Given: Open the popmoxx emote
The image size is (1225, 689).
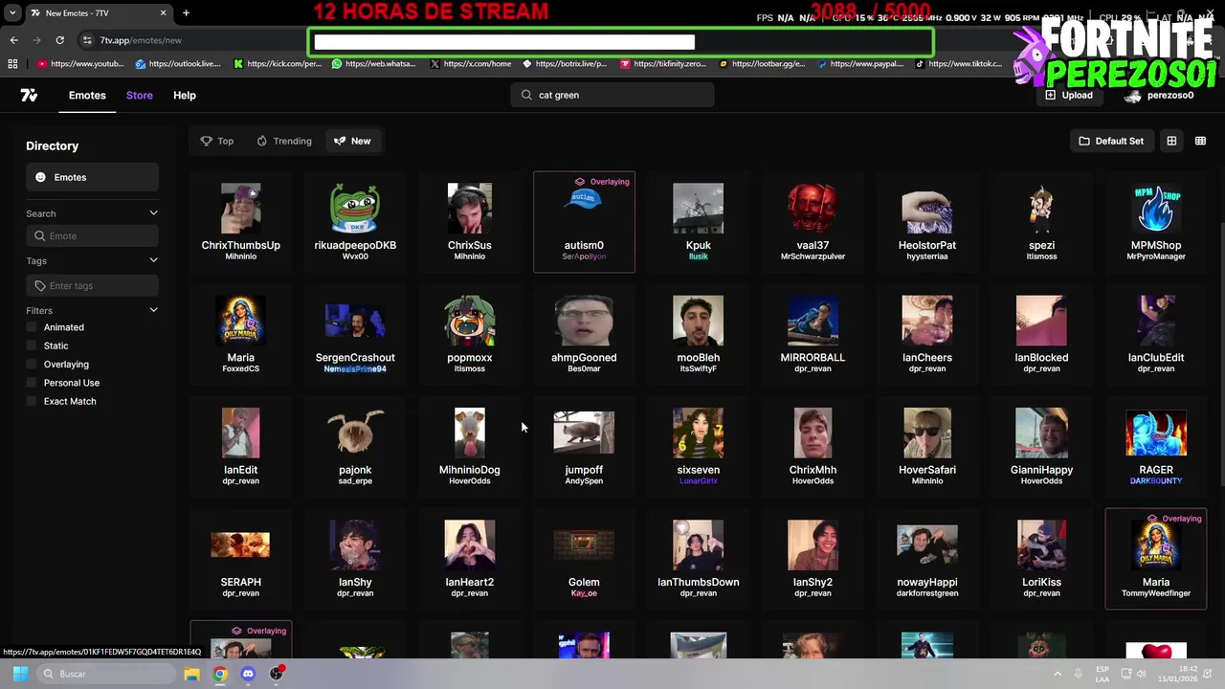Looking at the screenshot, I should [x=470, y=334].
